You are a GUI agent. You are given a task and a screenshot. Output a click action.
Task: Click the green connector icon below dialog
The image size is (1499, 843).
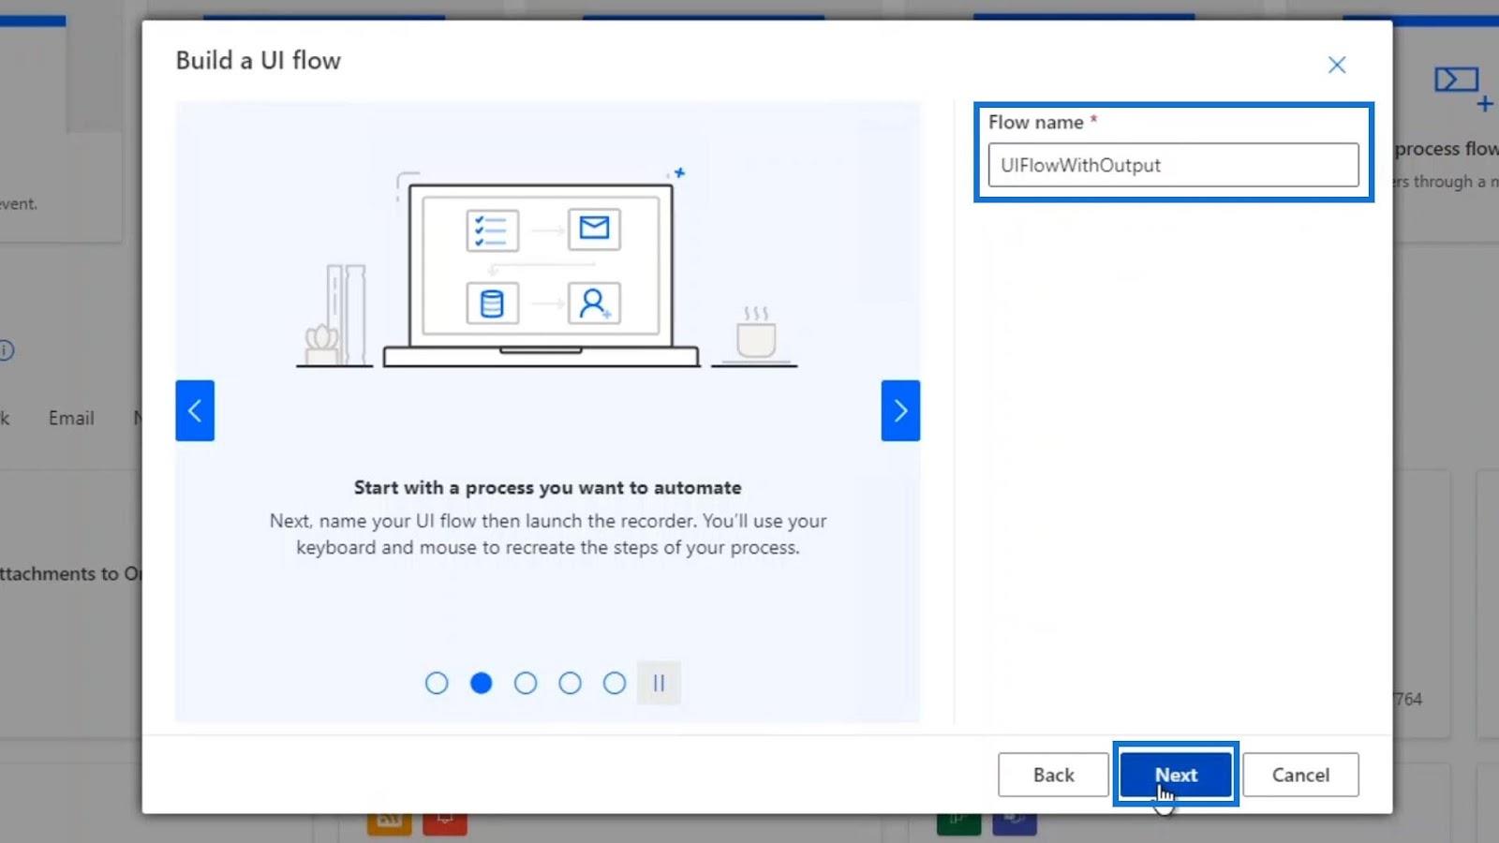click(x=958, y=823)
